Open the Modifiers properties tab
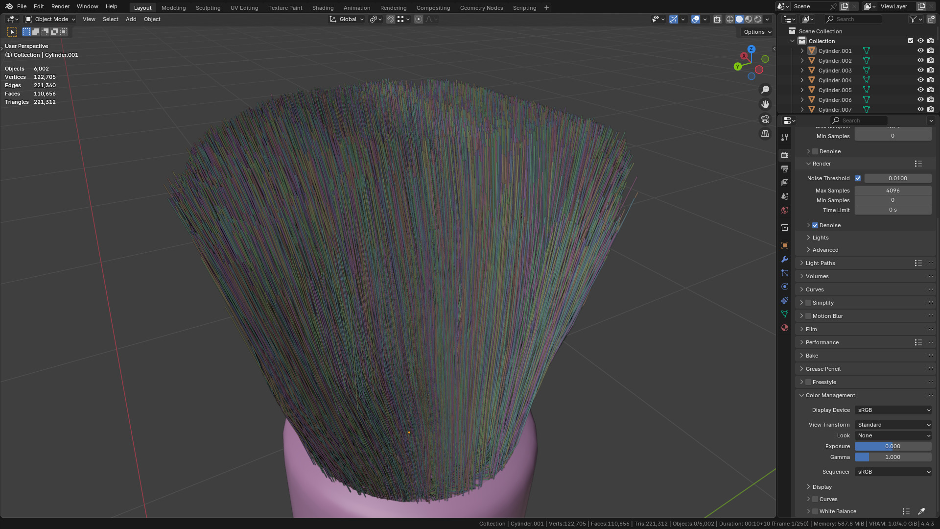 (785, 259)
